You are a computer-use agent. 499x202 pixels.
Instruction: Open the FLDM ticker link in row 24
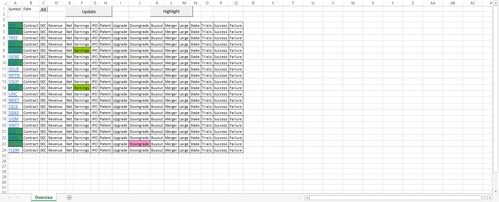[x=14, y=150]
